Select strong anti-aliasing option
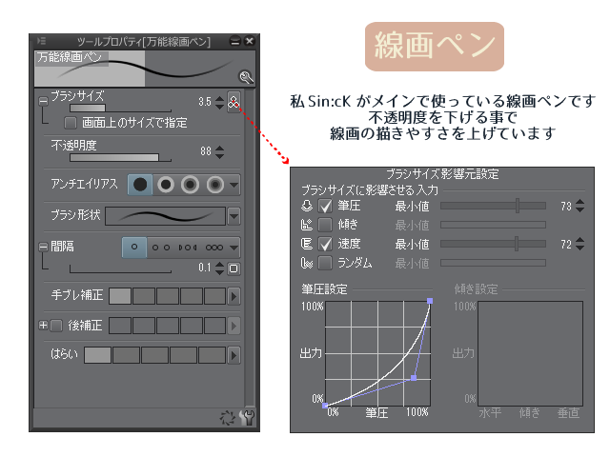Viewport: 610px width, 457px height. [215, 185]
